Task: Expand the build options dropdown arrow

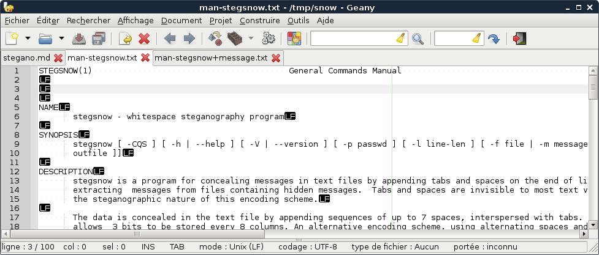Action: (x=251, y=39)
